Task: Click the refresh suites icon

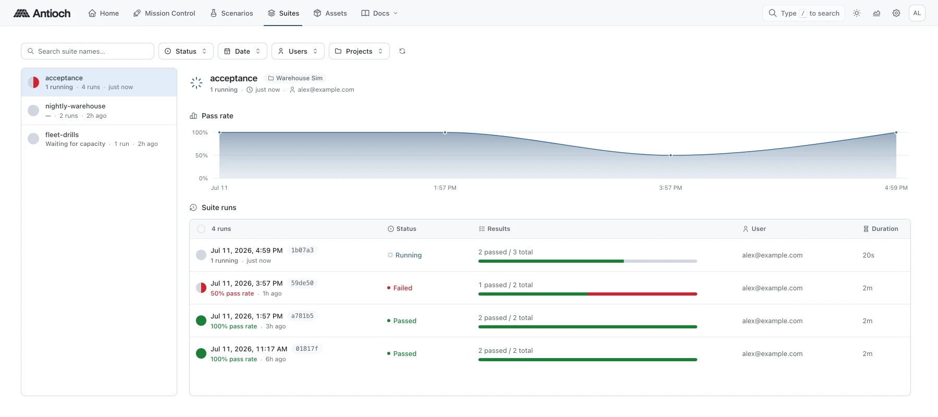Action: point(402,51)
